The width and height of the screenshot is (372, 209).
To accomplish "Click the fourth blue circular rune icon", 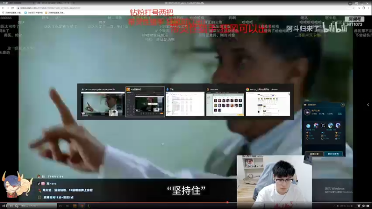I will pos(331,125).
